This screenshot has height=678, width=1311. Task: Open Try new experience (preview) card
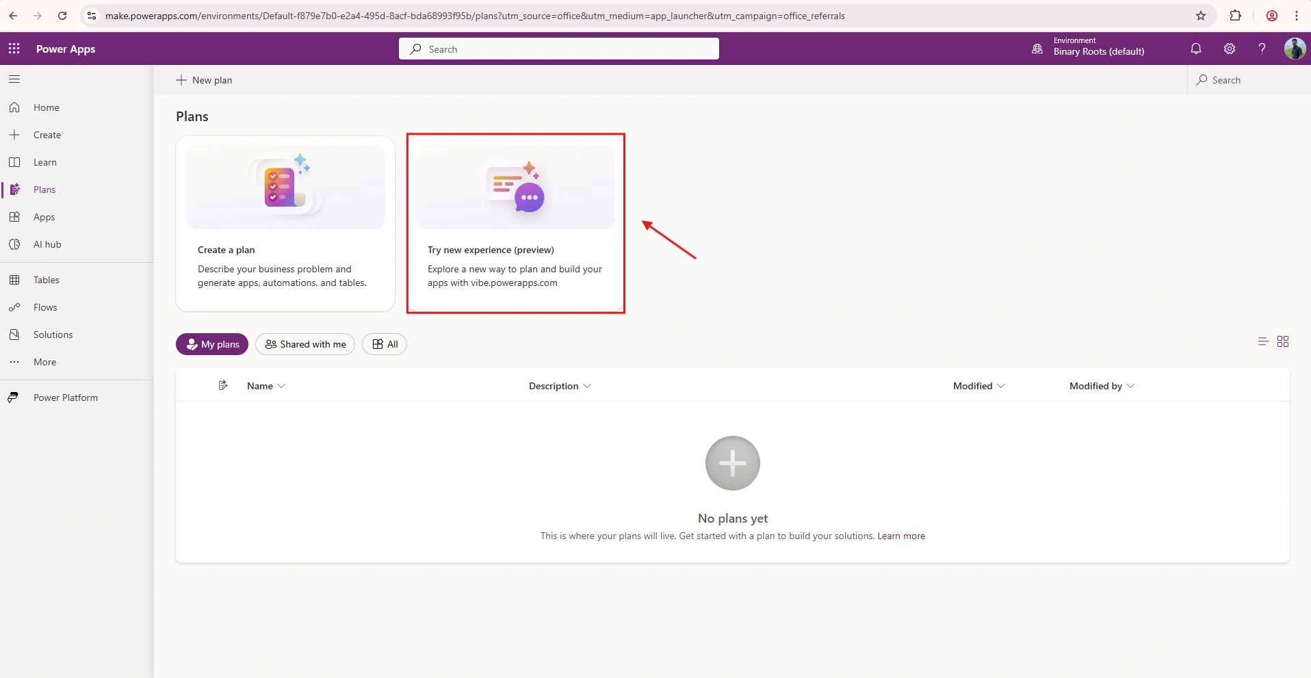(x=515, y=224)
